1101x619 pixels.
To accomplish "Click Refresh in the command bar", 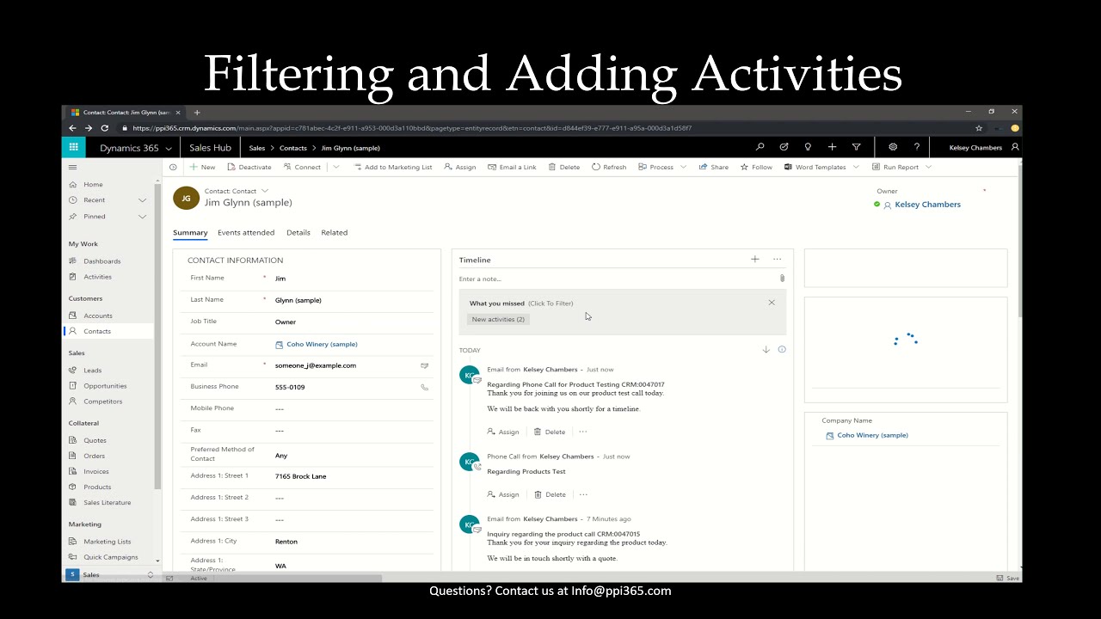I will point(609,167).
